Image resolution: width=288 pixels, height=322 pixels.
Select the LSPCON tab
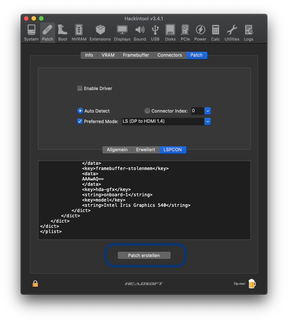[172, 150]
